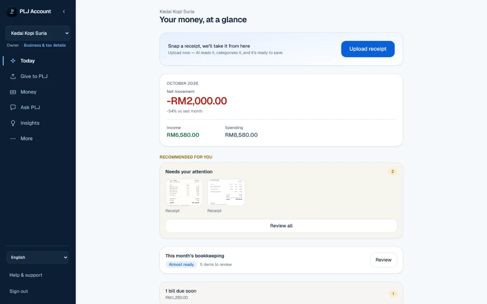
Task: Click the RM1,280.00 bill amount
Action: click(177, 298)
